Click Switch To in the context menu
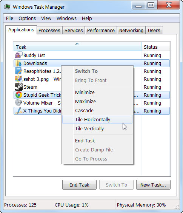183x213 pixels. 97,71
